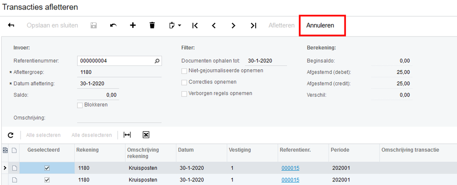The width and height of the screenshot is (457, 185).
Task: Tick the Blokkeren checkbox
Action: tap(81, 105)
